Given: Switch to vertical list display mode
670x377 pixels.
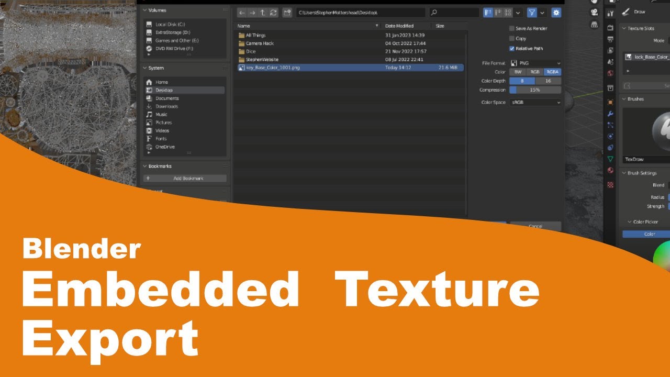Looking at the screenshot, I should (488, 13).
